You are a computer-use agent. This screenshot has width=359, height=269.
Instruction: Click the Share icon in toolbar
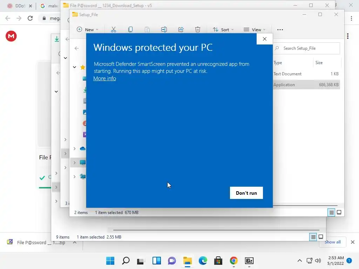(x=181, y=29)
